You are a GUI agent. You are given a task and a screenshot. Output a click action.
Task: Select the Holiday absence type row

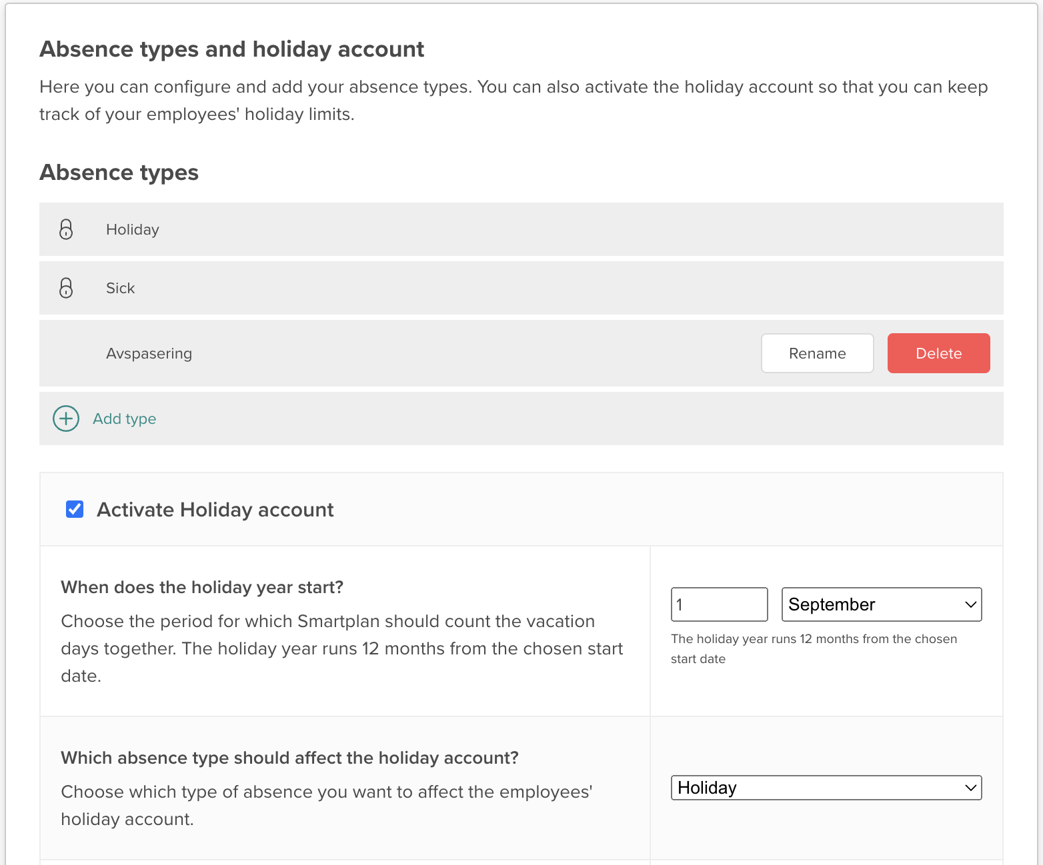click(x=400, y=229)
